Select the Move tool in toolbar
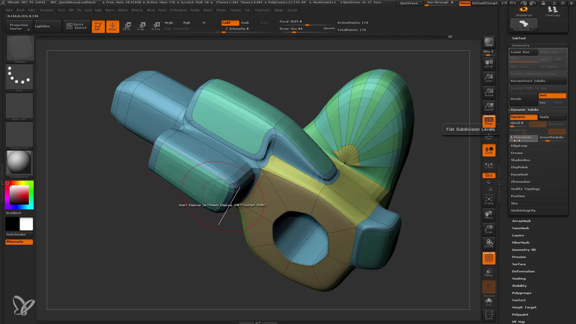576x324 pixels. click(127, 26)
